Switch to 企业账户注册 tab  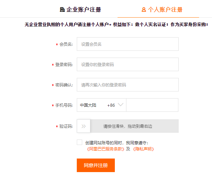(x=80, y=9)
